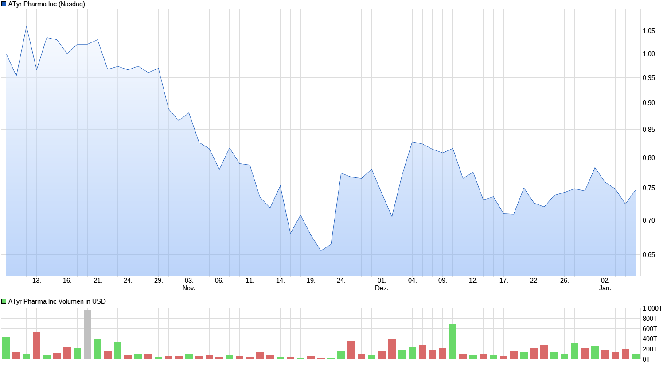The width and height of the screenshot is (667, 366).
Task: Click the highest chart peak above 1,05
Action: (27, 27)
